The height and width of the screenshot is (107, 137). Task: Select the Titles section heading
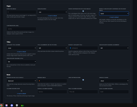pyautogui.click(x=8, y=42)
